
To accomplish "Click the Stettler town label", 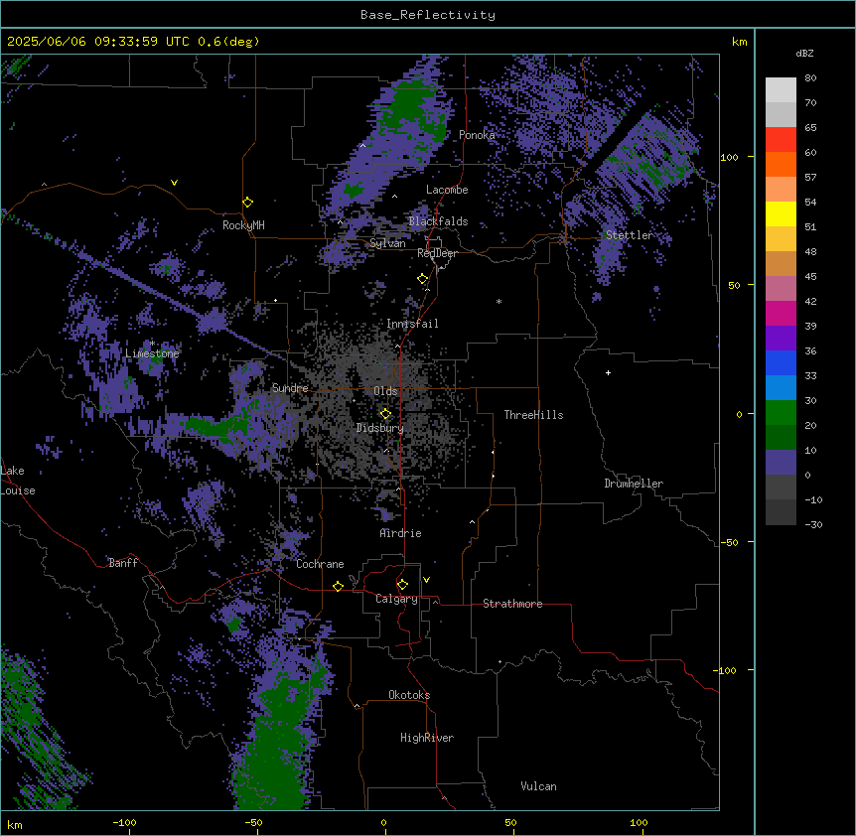I will pos(629,235).
